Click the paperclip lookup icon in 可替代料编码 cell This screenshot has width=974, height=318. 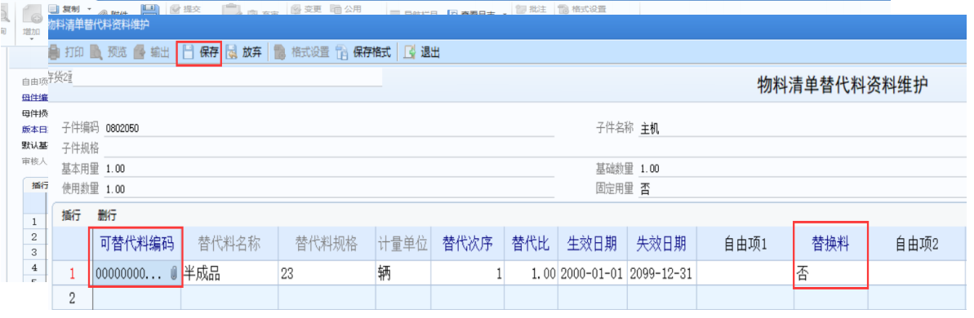point(174,274)
